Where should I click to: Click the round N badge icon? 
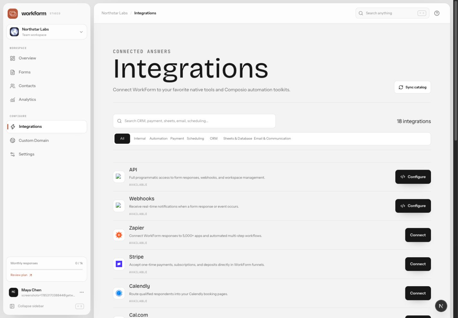point(441,306)
